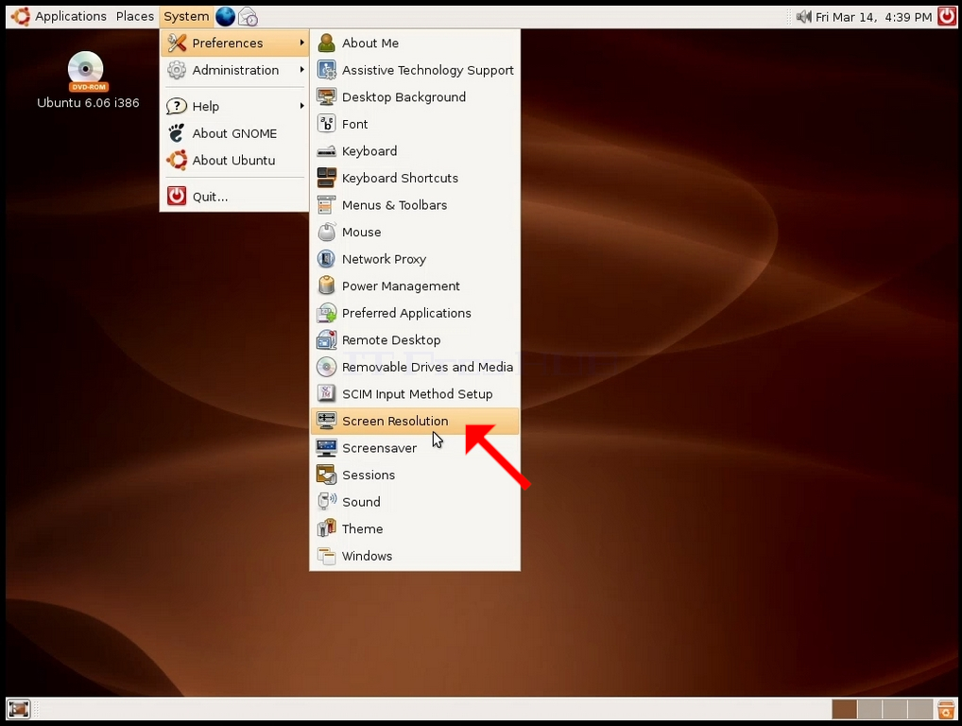
Task: Click the Show Desktop button in bottom panel
Action: (18, 709)
